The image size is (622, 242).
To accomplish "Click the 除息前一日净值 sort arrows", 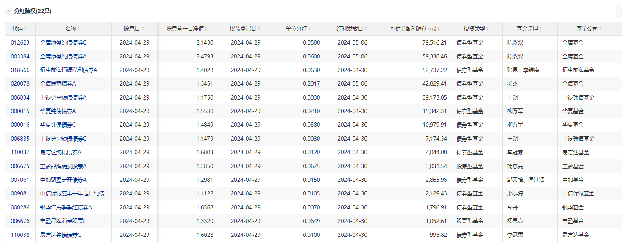I will 207,29.
